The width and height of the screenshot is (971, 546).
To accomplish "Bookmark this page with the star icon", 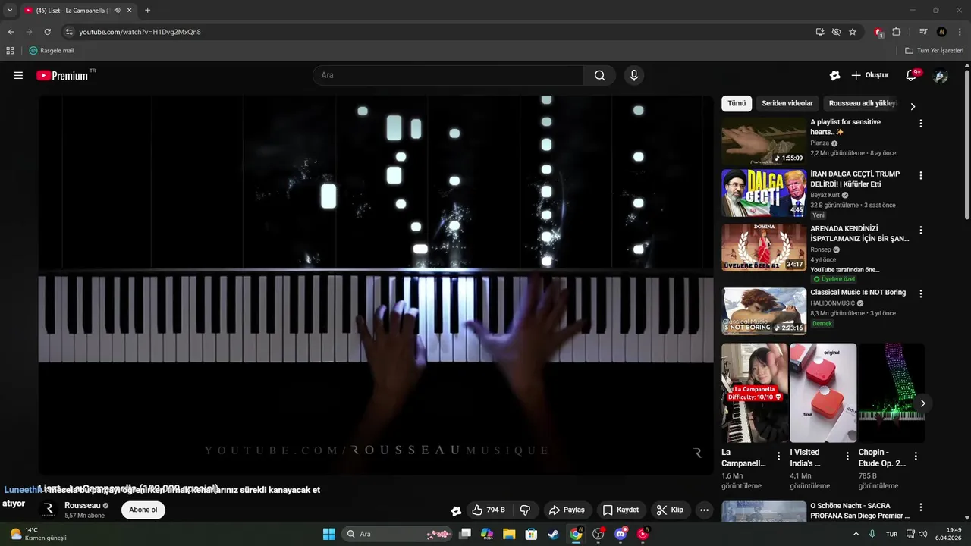I will 853,32.
